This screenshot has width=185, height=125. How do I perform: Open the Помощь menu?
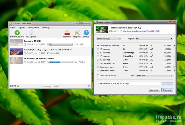[x=46, y=28]
